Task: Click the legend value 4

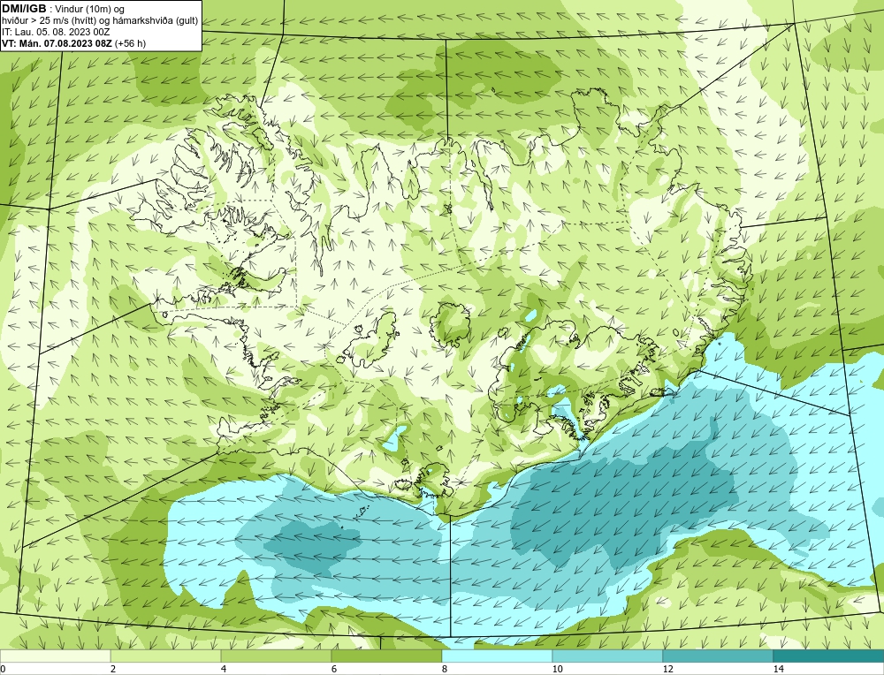Action: (224, 669)
